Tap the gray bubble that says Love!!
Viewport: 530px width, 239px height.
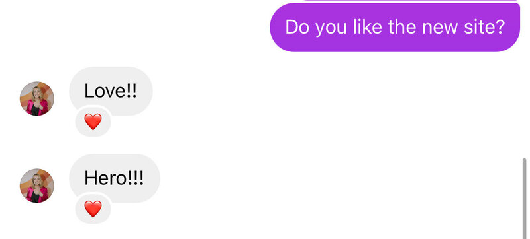coord(111,91)
